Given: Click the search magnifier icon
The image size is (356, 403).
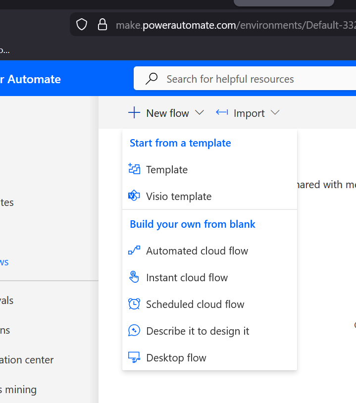Looking at the screenshot, I should click(152, 79).
